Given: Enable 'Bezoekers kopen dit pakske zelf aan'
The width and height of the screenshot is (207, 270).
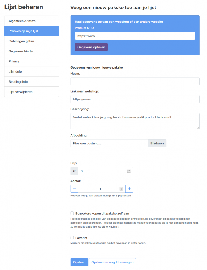Looking at the screenshot, I should tap(72, 213).
